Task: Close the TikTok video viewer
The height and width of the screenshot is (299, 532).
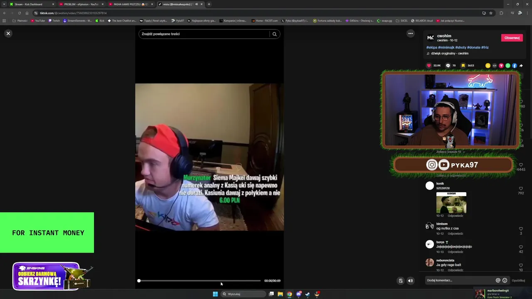Action: [x=8, y=33]
